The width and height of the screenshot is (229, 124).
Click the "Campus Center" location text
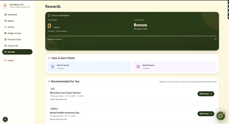[58, 116]
